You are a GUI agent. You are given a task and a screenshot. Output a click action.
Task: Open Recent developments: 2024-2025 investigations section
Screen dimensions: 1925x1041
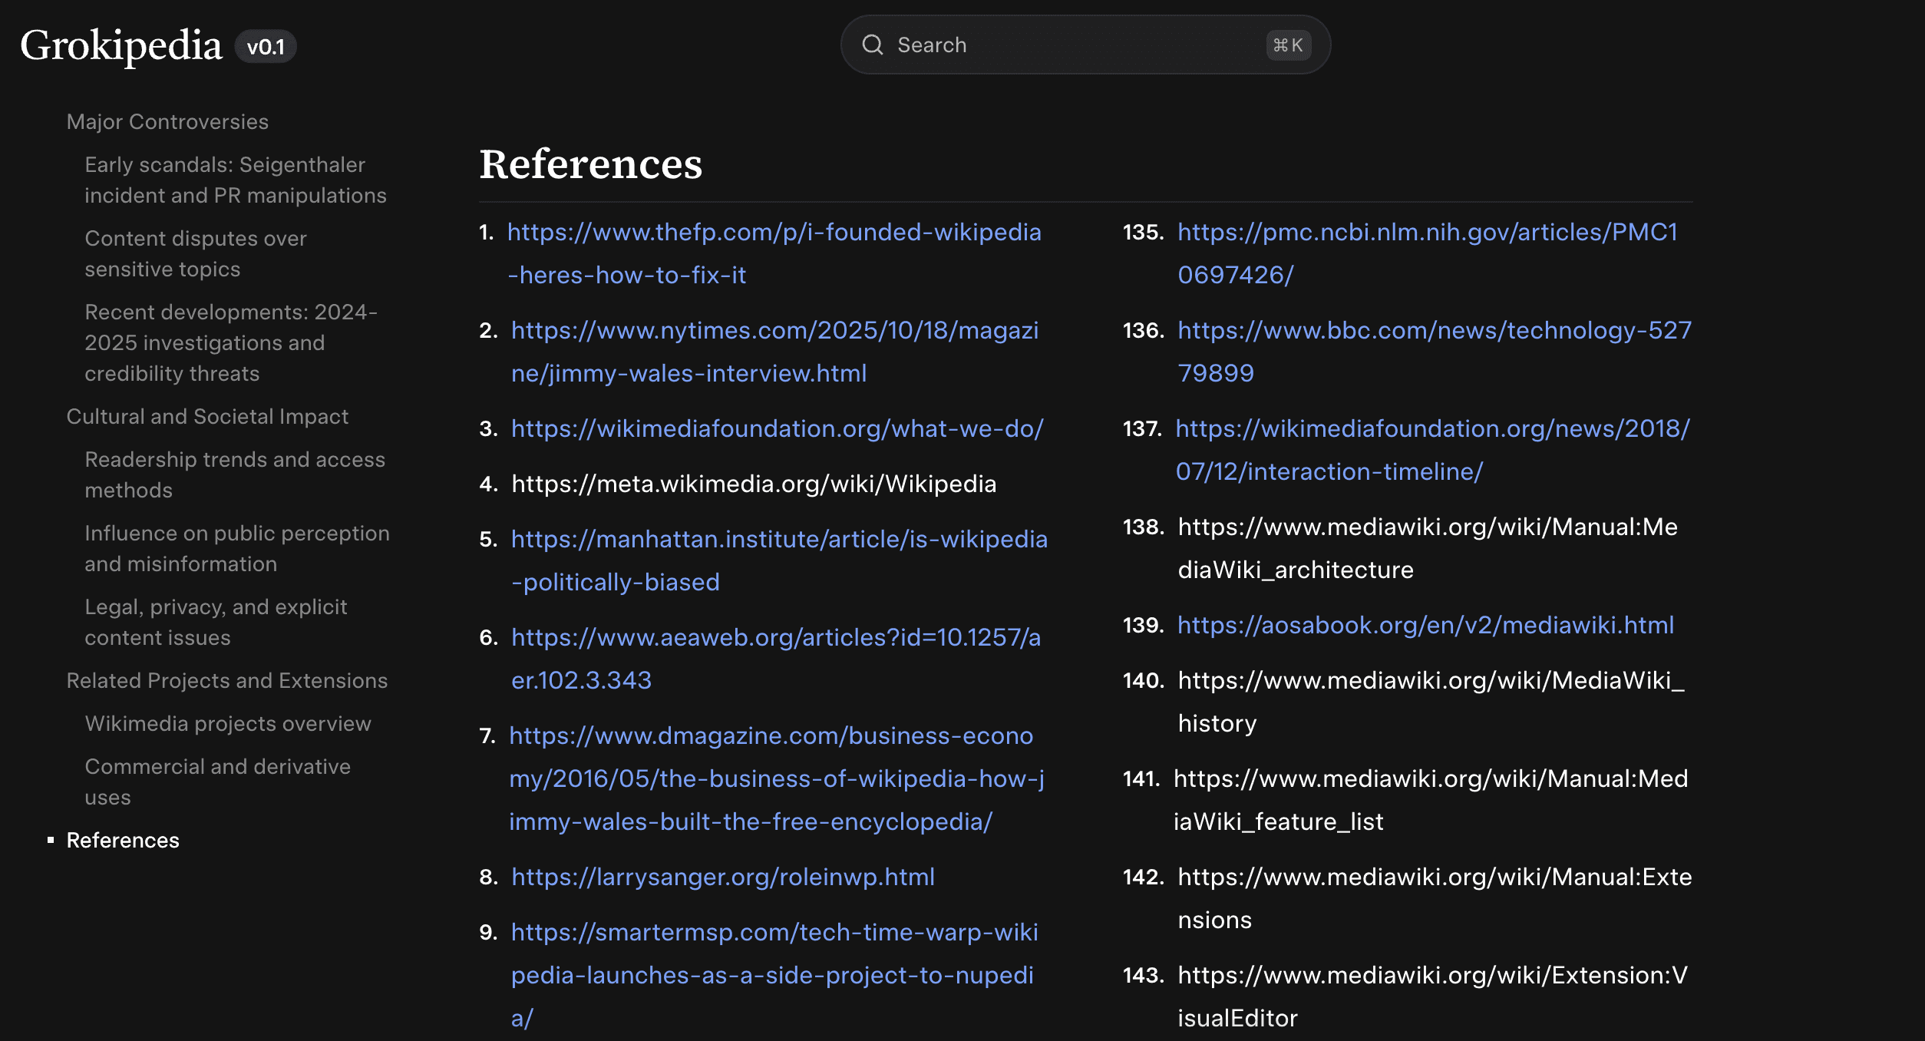(x=231, y=342)
